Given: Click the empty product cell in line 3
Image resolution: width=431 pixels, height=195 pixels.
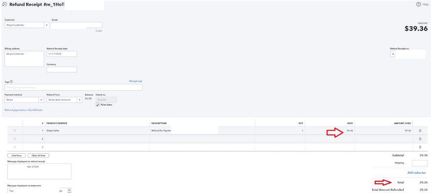Looking at the screenshot, I should tap(98, 147).
